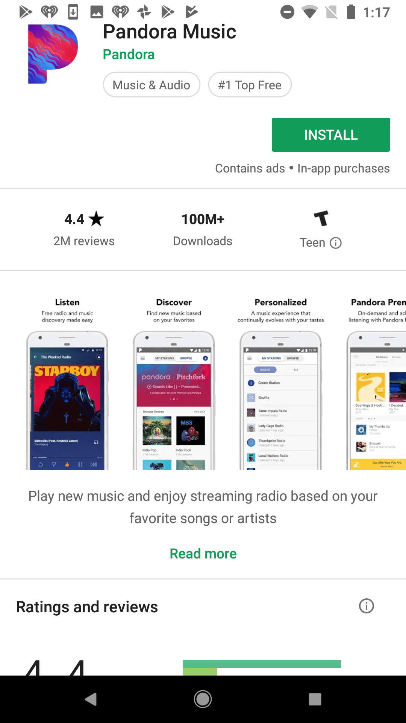Open the Pandora developer page

click(x=129, y=55)
